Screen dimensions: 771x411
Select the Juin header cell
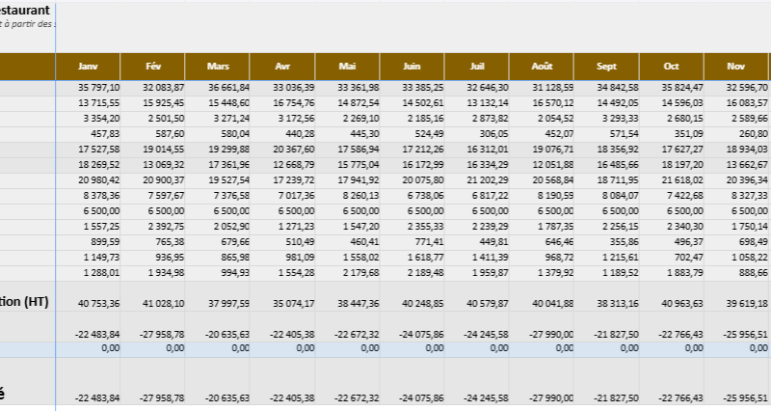tap(412, 67)
